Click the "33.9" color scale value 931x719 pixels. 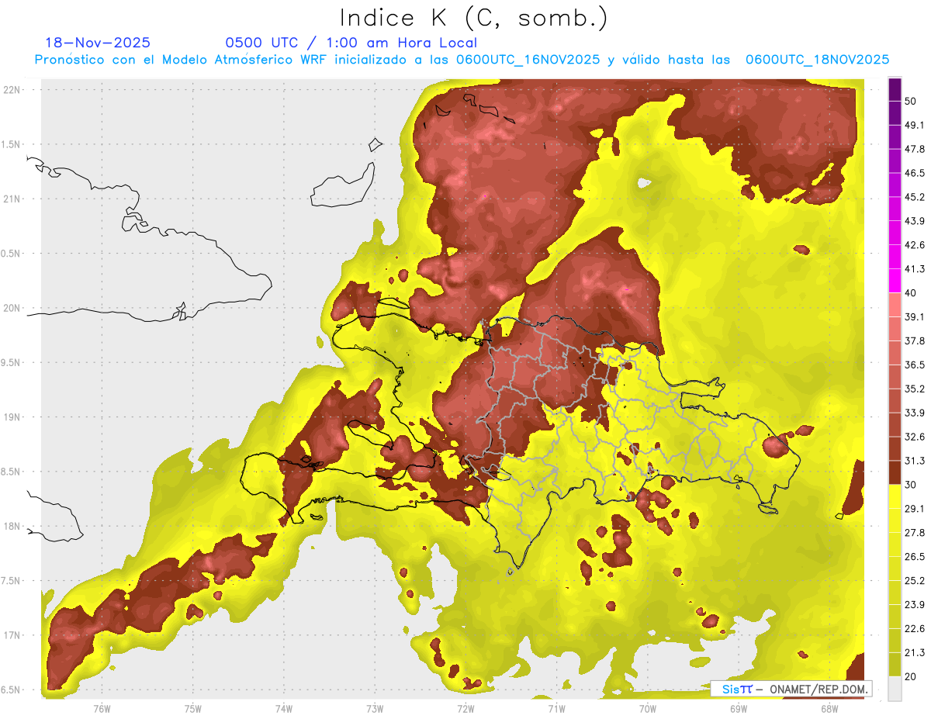coord(915,413)
